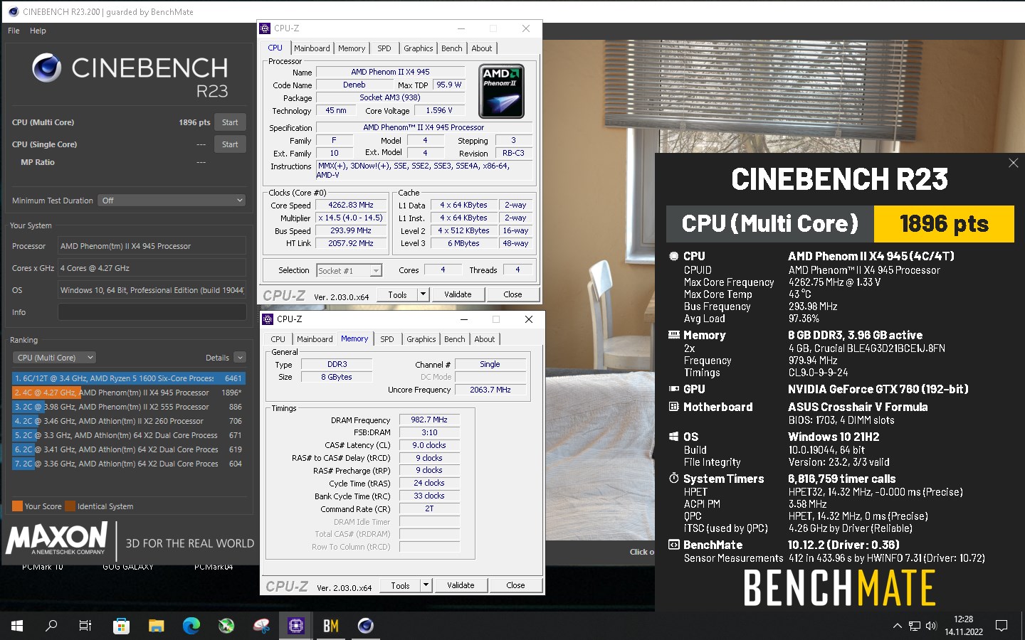Switch to Mainboard tab in lower CPU-Z
1025x640 pixels.
click(315, 339)
